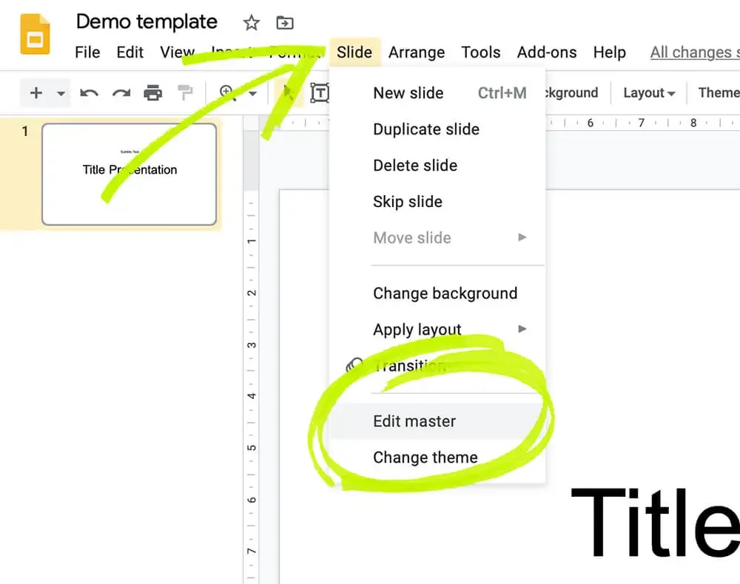740x584 pixels.
Task: Choose Duplicate slide
Action: pyautogui.click(x=437, y=129)
